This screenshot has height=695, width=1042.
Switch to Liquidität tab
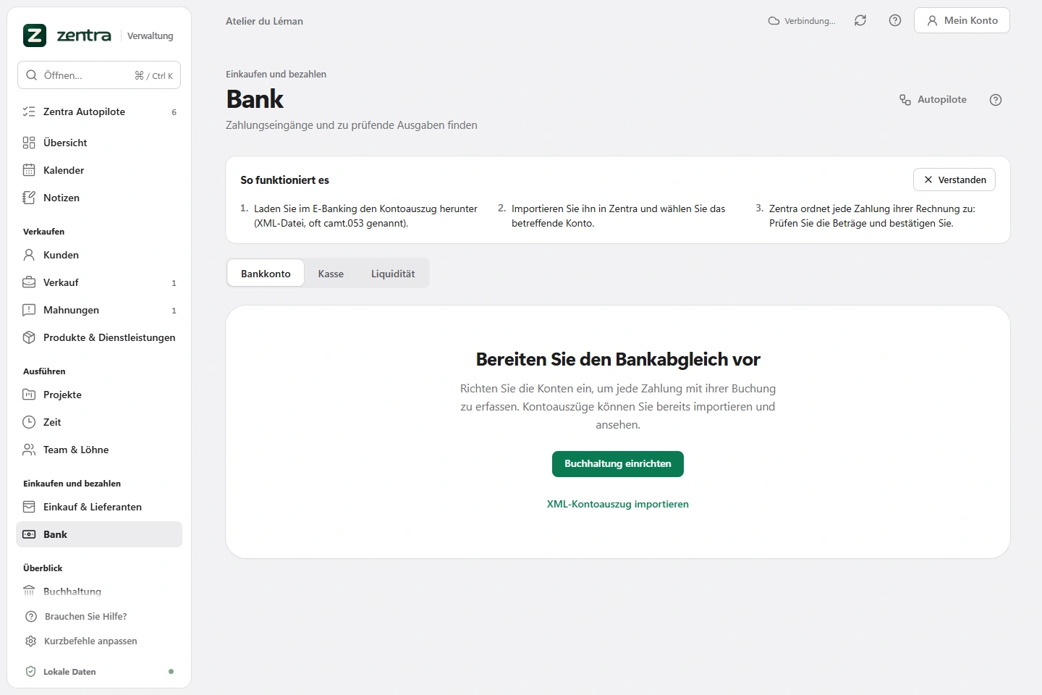point(393,274)
